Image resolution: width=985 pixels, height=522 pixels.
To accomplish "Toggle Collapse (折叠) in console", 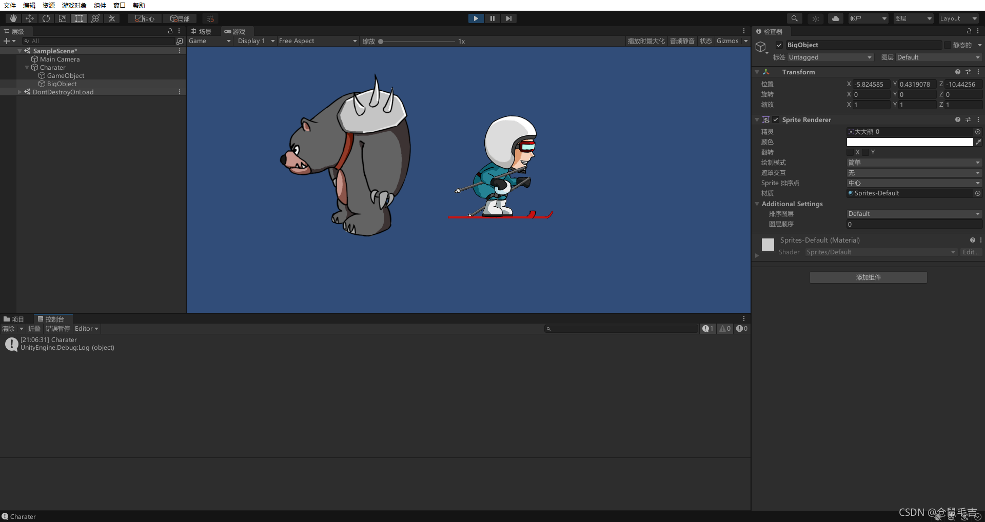I will tap(34, 329).
